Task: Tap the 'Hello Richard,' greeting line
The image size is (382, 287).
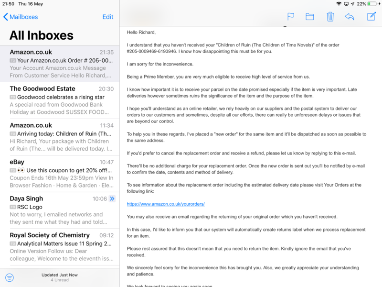Action: pyautogui.click(x=141, y=32)
